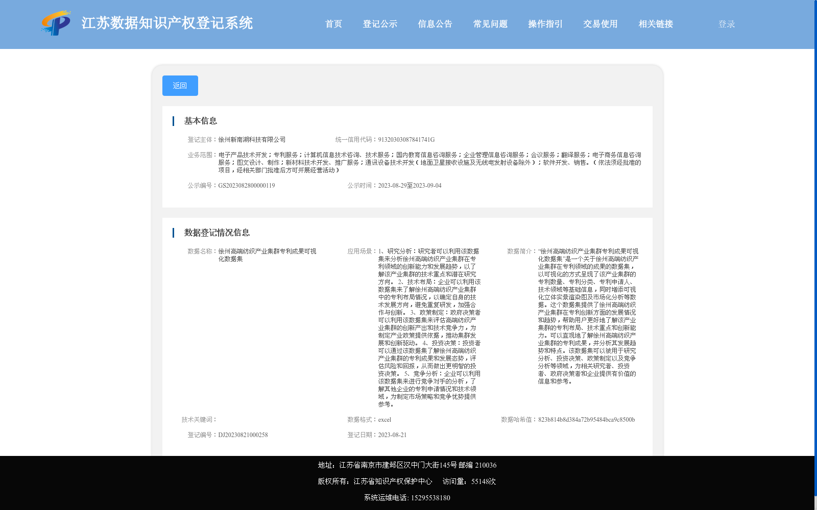Click the 登录 link
This screenshot has height=510, width=817.
click(x=727, y=24)
